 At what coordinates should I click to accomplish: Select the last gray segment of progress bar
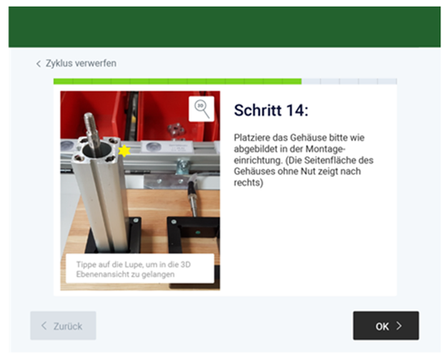(x=387, y=81)
